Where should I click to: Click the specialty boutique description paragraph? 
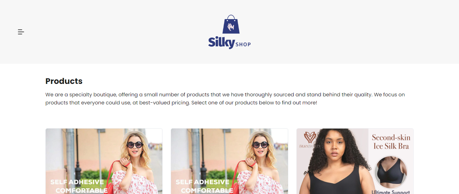[x=225, y=99]
